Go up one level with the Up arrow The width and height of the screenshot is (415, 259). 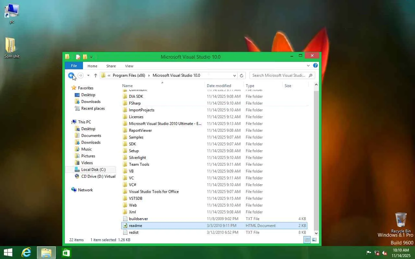tap(96, 75)
